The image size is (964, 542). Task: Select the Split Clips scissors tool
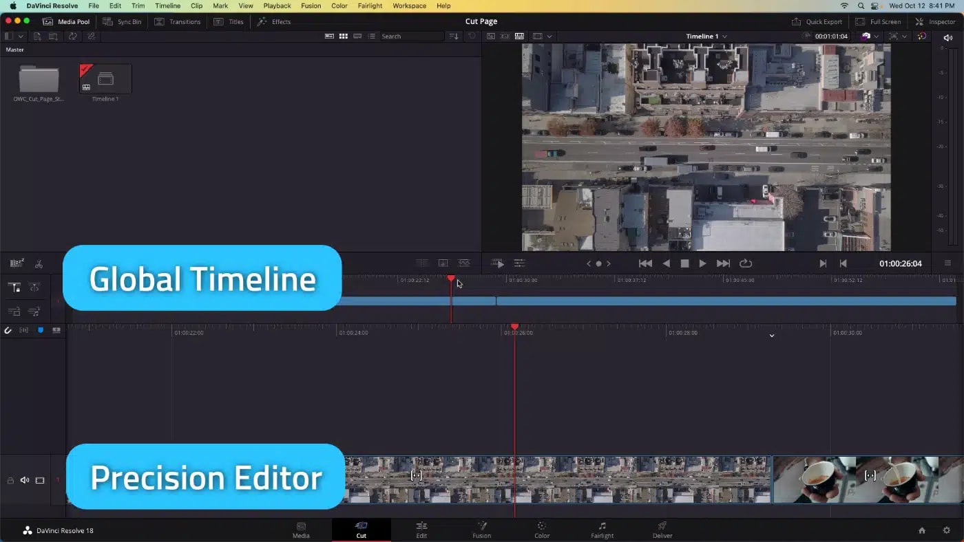[39, 263]
